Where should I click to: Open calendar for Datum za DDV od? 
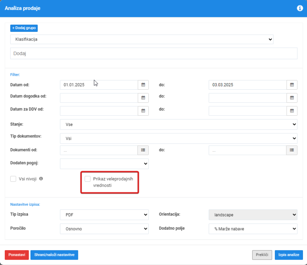pyautogui.click(x=143, y=111)
